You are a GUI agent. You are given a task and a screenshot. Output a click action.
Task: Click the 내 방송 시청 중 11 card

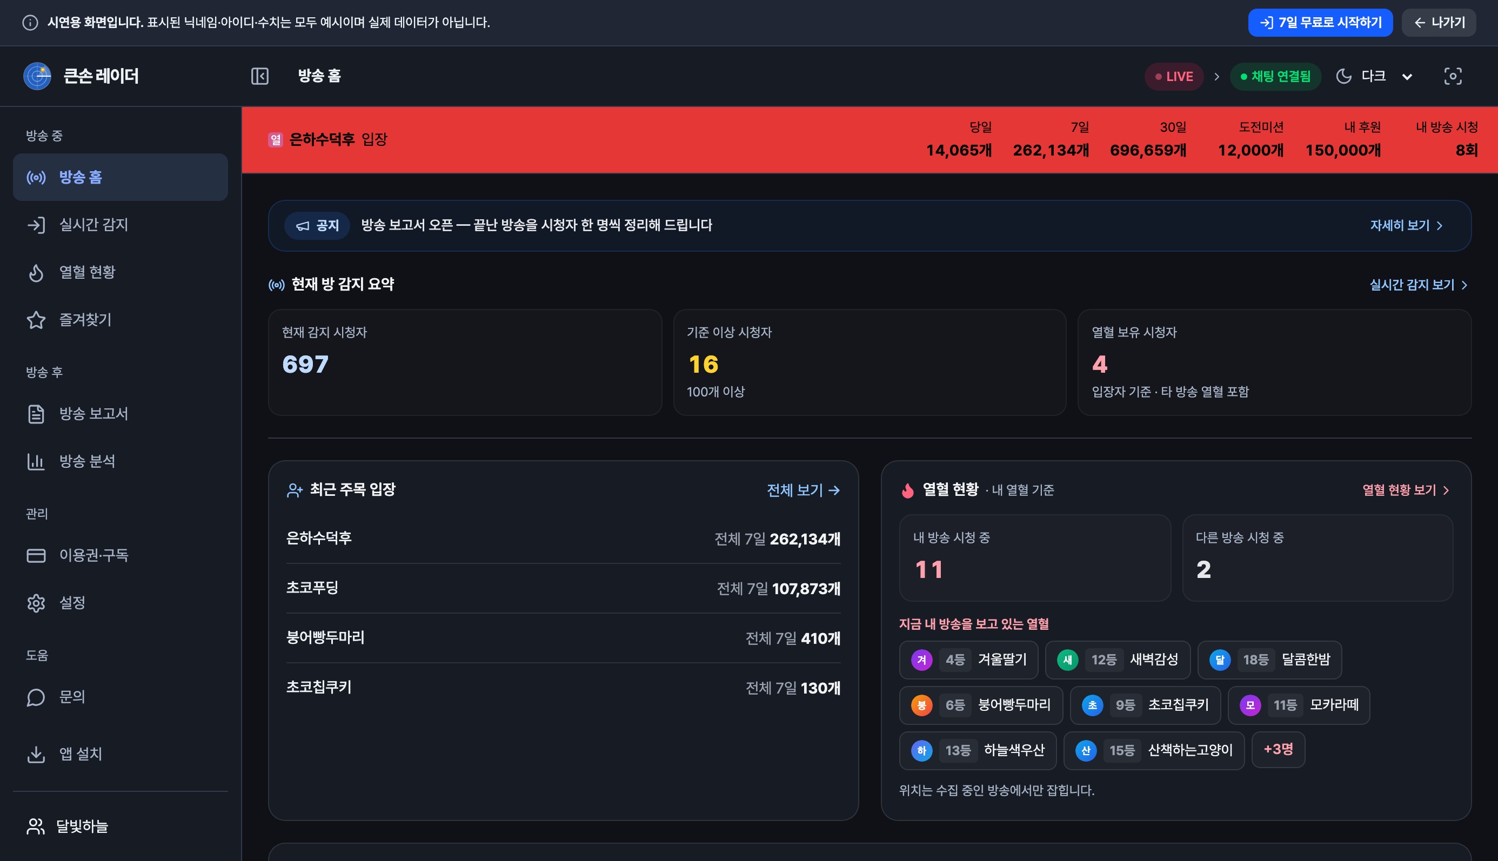[x=1035, y=558]
